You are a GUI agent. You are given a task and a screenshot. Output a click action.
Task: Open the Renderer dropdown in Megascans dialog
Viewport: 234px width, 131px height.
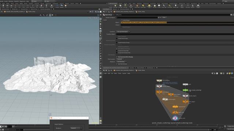(x=76, y=128)
